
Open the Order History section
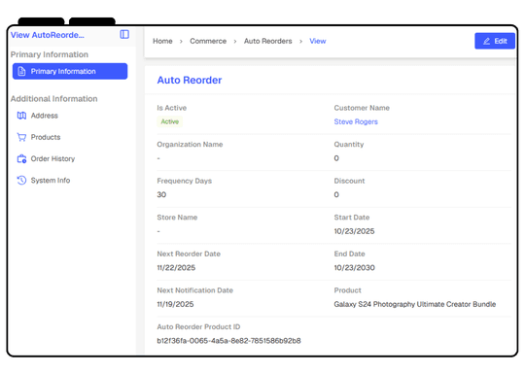[x=52, y=159]
